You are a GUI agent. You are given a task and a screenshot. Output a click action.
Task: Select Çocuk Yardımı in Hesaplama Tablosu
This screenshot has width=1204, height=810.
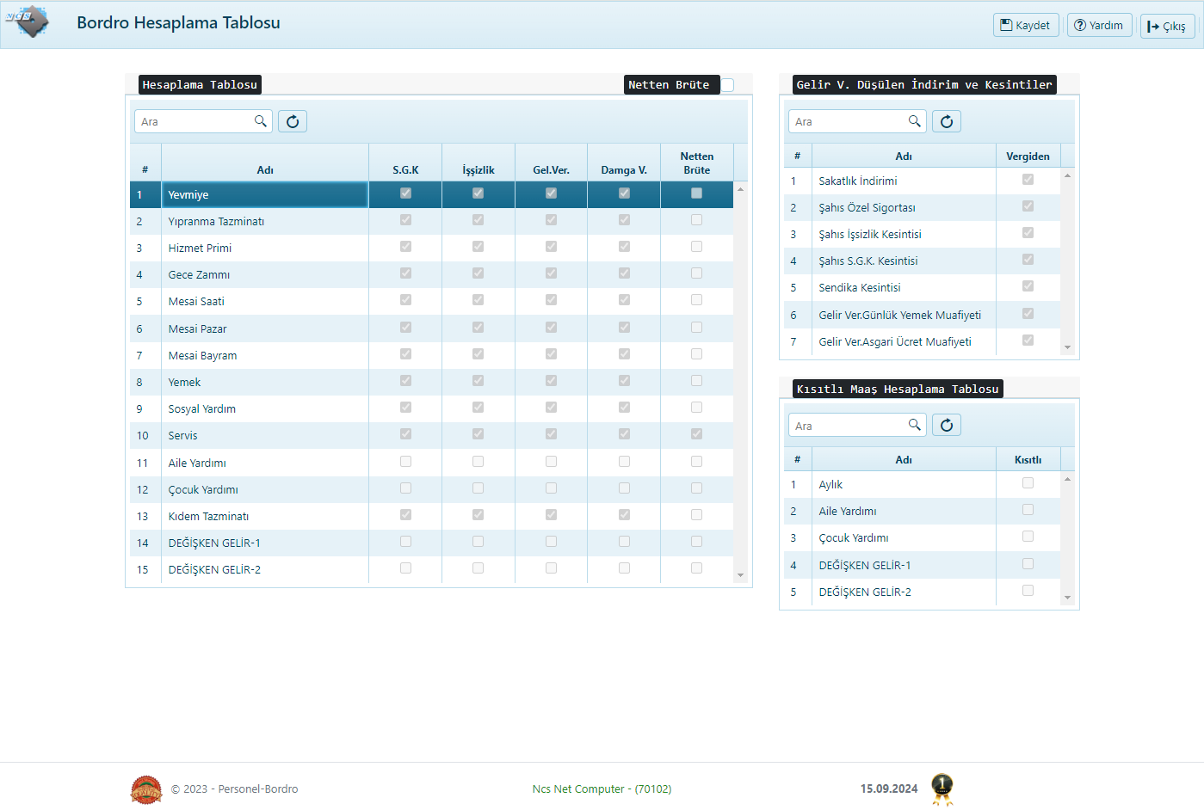point(432,489)
